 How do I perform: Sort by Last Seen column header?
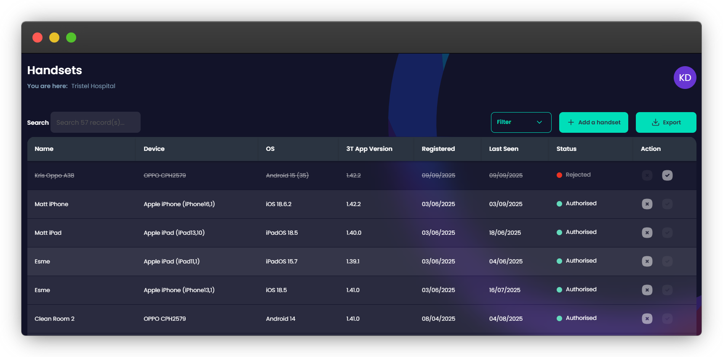click(x=504, y=149)
